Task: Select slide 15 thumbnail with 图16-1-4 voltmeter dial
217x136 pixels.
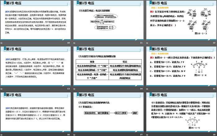Action: pyautogui.click(x=181, y=66)
